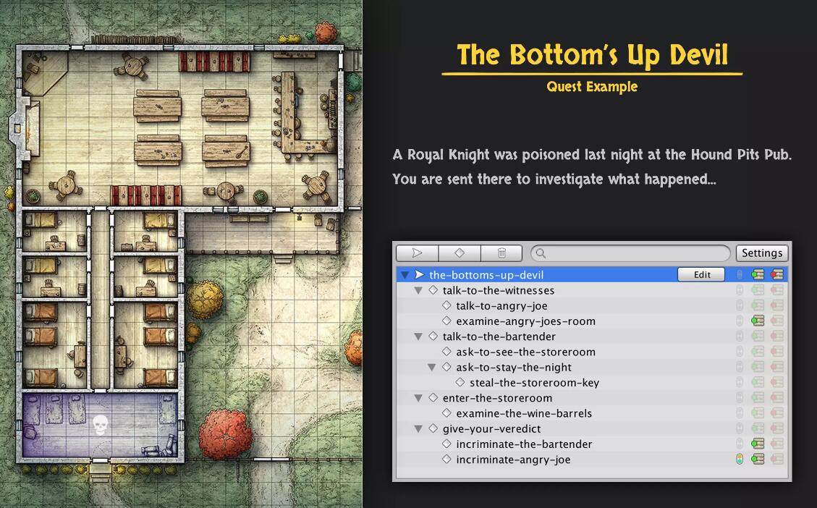Click green node icon on the-bottoms-up-devil row

tap(758, 275)
